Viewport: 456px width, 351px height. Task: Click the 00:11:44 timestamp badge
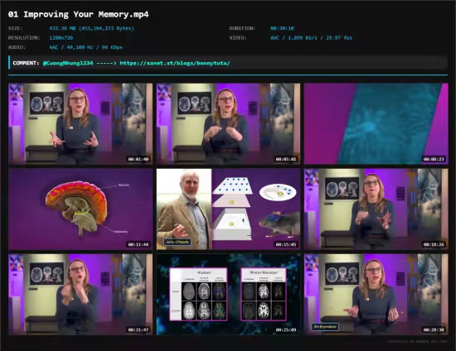138,244
